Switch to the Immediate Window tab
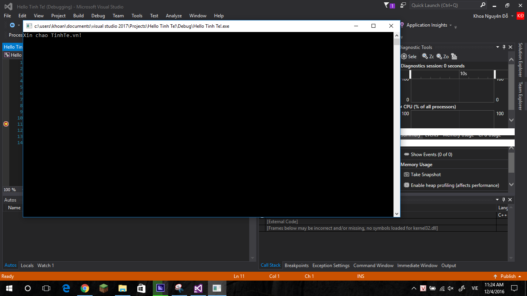Screen dimensions: 527x296 pyautogui.click(x=417, y=266)
